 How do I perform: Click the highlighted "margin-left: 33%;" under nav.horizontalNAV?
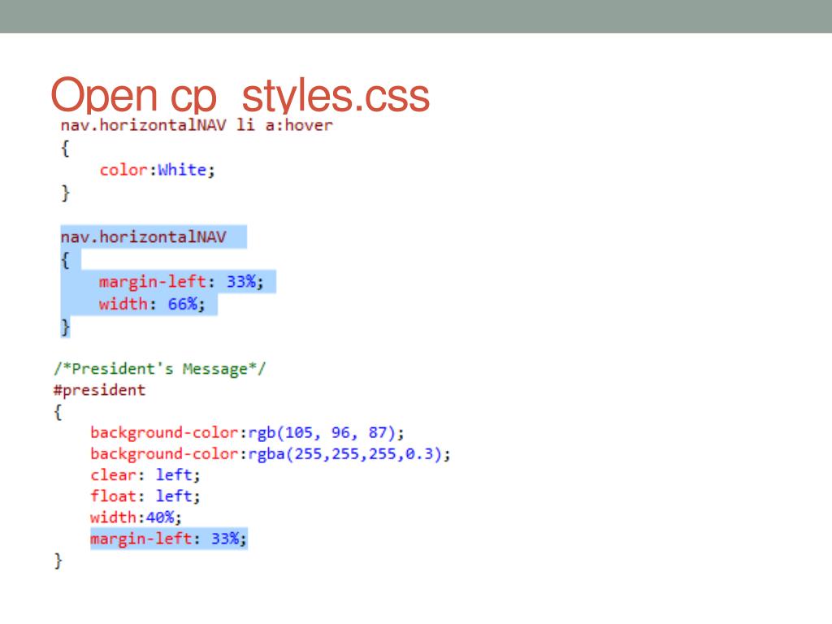click(x=181, y=281)
